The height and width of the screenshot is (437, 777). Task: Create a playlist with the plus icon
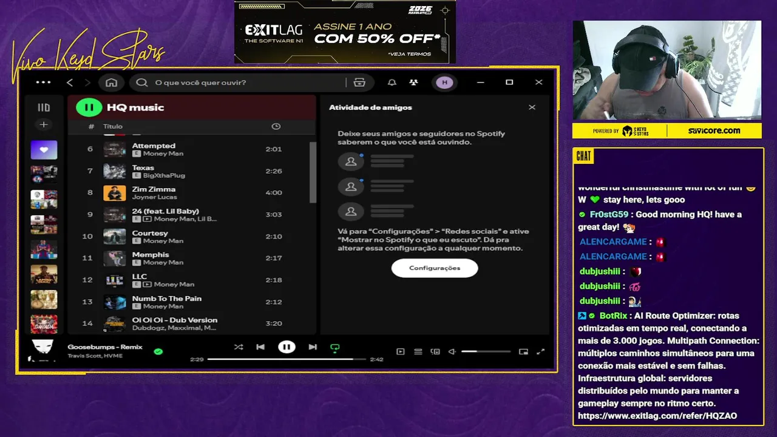[x=44, y=125]
